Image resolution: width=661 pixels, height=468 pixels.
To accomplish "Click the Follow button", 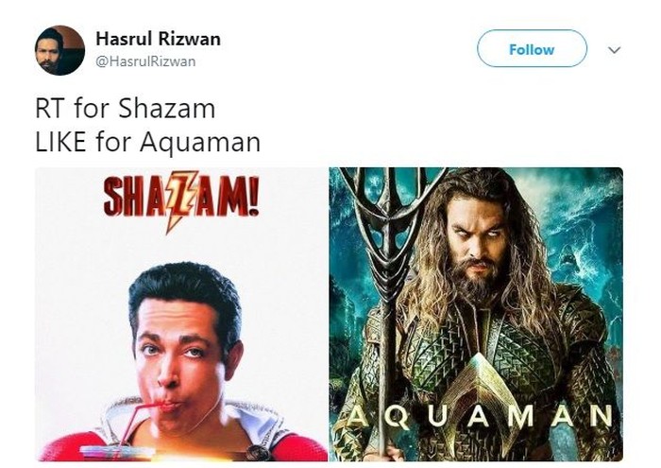I will (532, 49).
